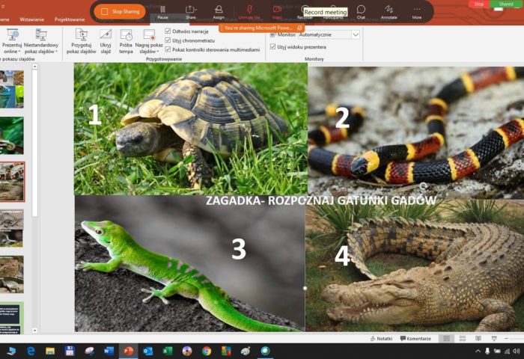Click the Notatki button in the status bar

[381, 339]
